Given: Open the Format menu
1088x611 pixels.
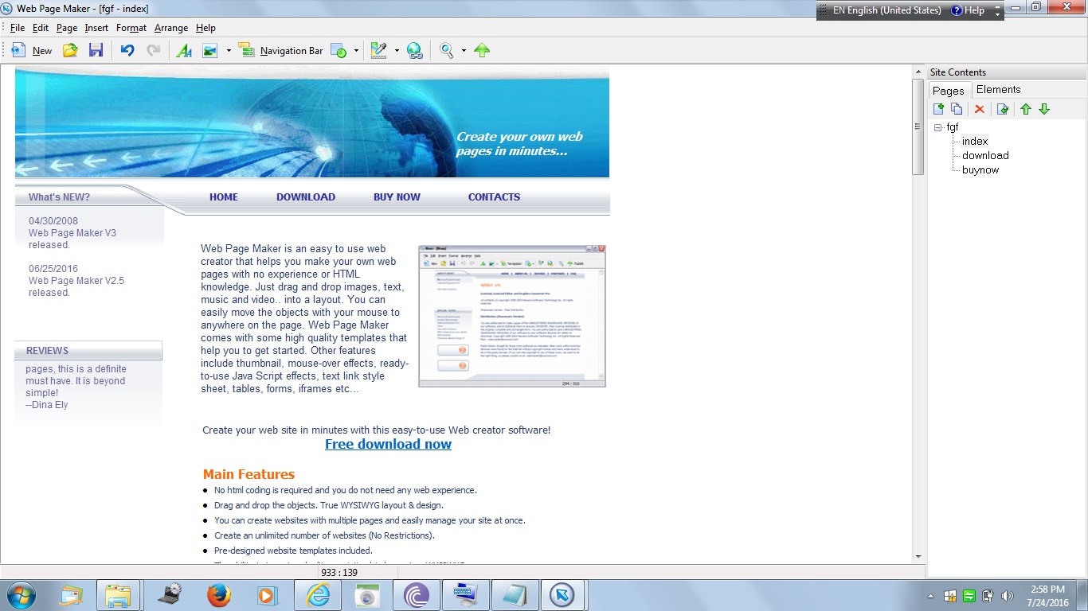Looking at the screenshot, I should tap(131, 28).
